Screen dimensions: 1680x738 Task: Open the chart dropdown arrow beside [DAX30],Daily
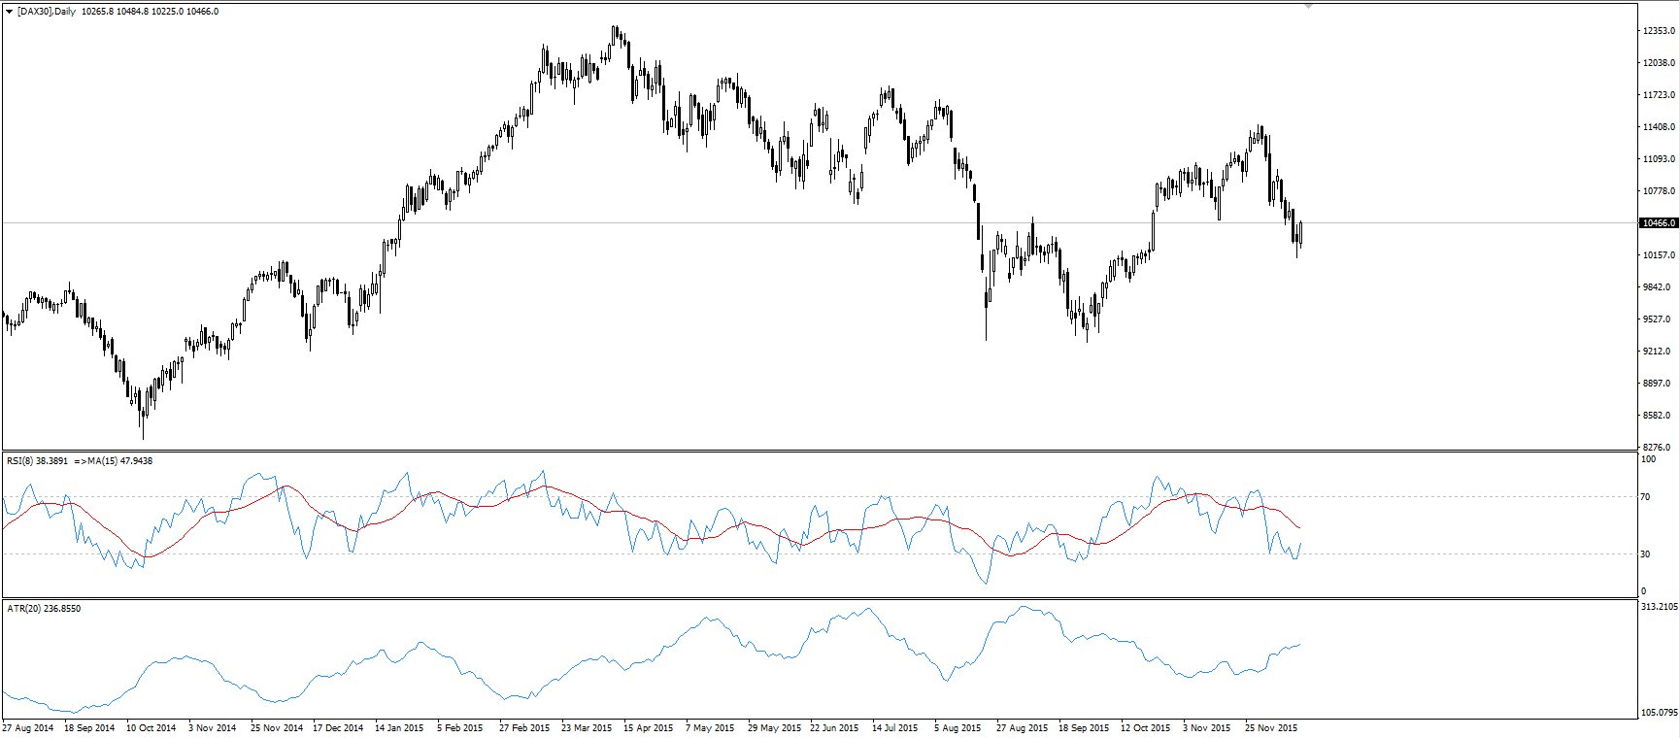pyautogui.click(x=10, y=12)
